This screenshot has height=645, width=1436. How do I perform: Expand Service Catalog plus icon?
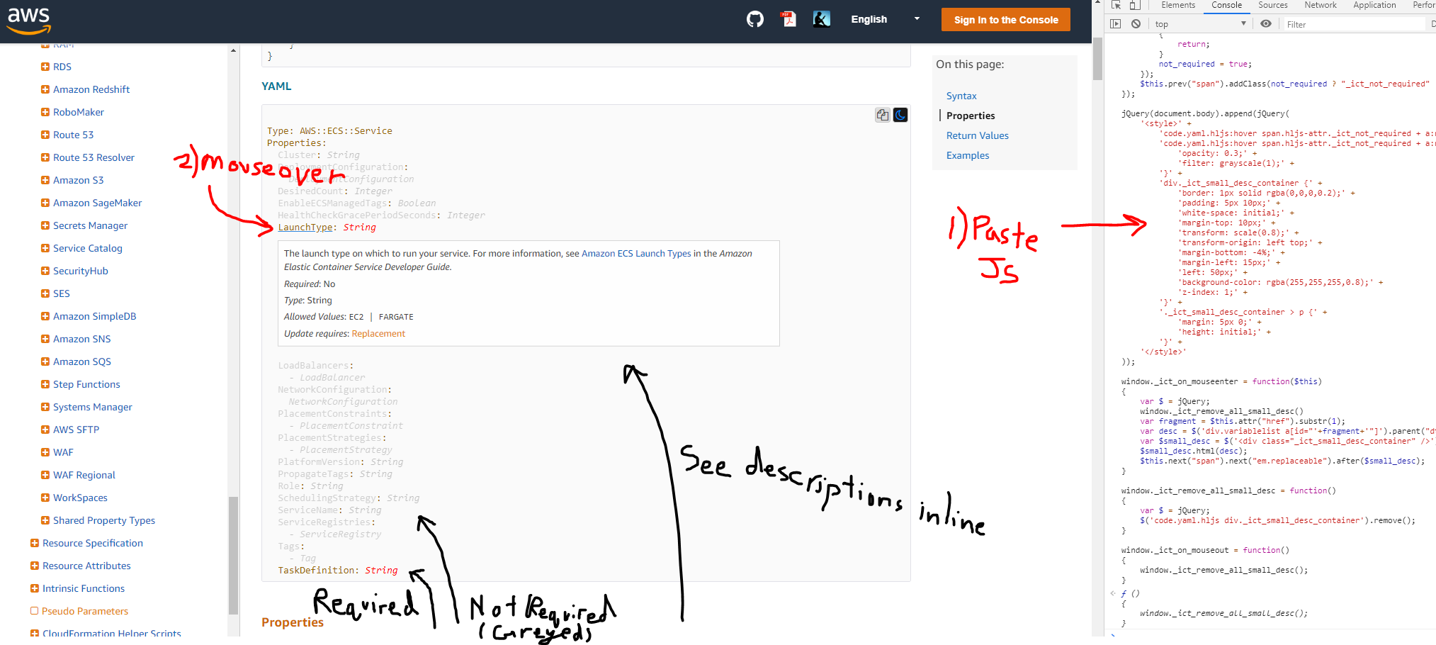point(45,248)
